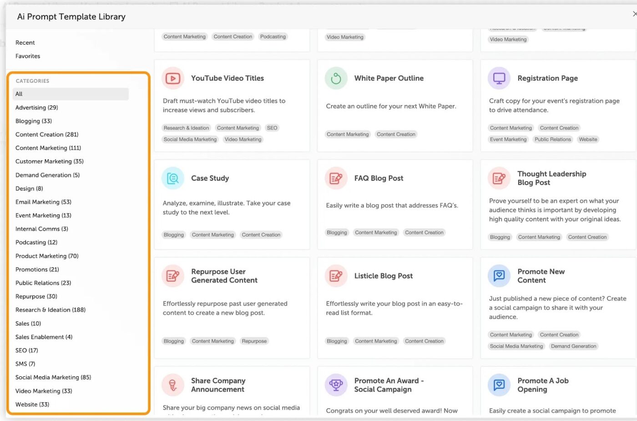Click the Repurpose User Generated Content icon

172,276
